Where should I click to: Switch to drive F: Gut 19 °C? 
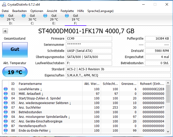(x=76, y=19)
